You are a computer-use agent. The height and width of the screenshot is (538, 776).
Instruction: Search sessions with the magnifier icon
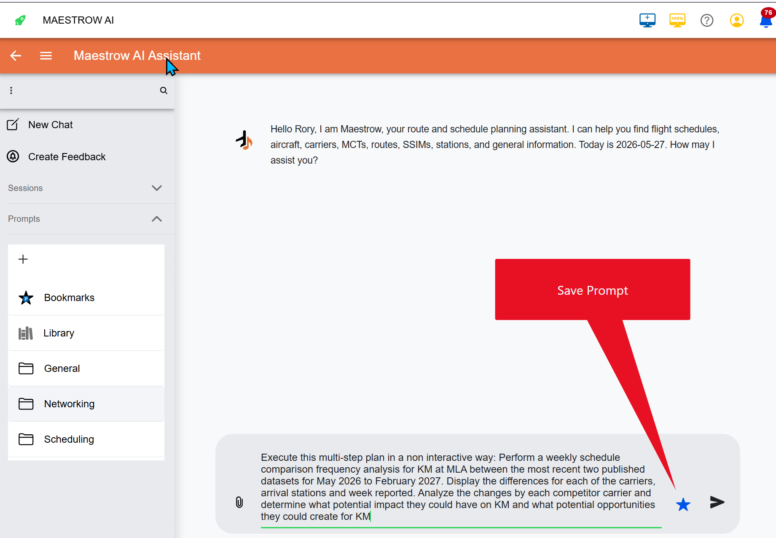164,90
